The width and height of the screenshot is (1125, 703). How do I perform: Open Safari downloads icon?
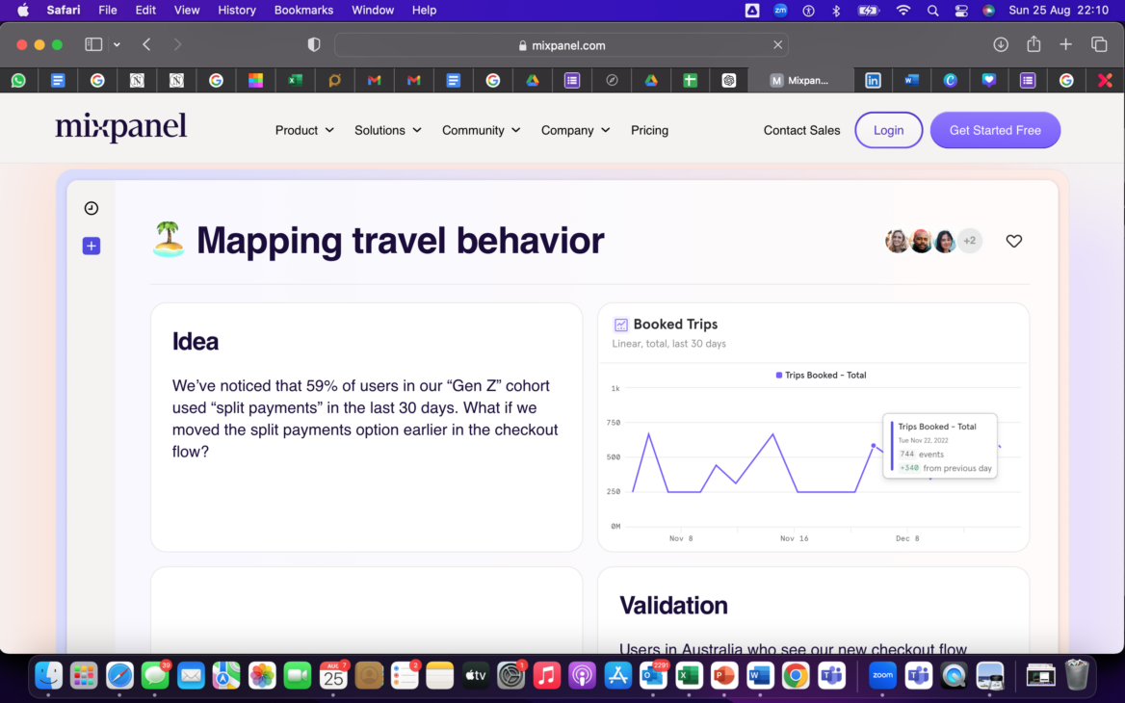click(1001, 44)
